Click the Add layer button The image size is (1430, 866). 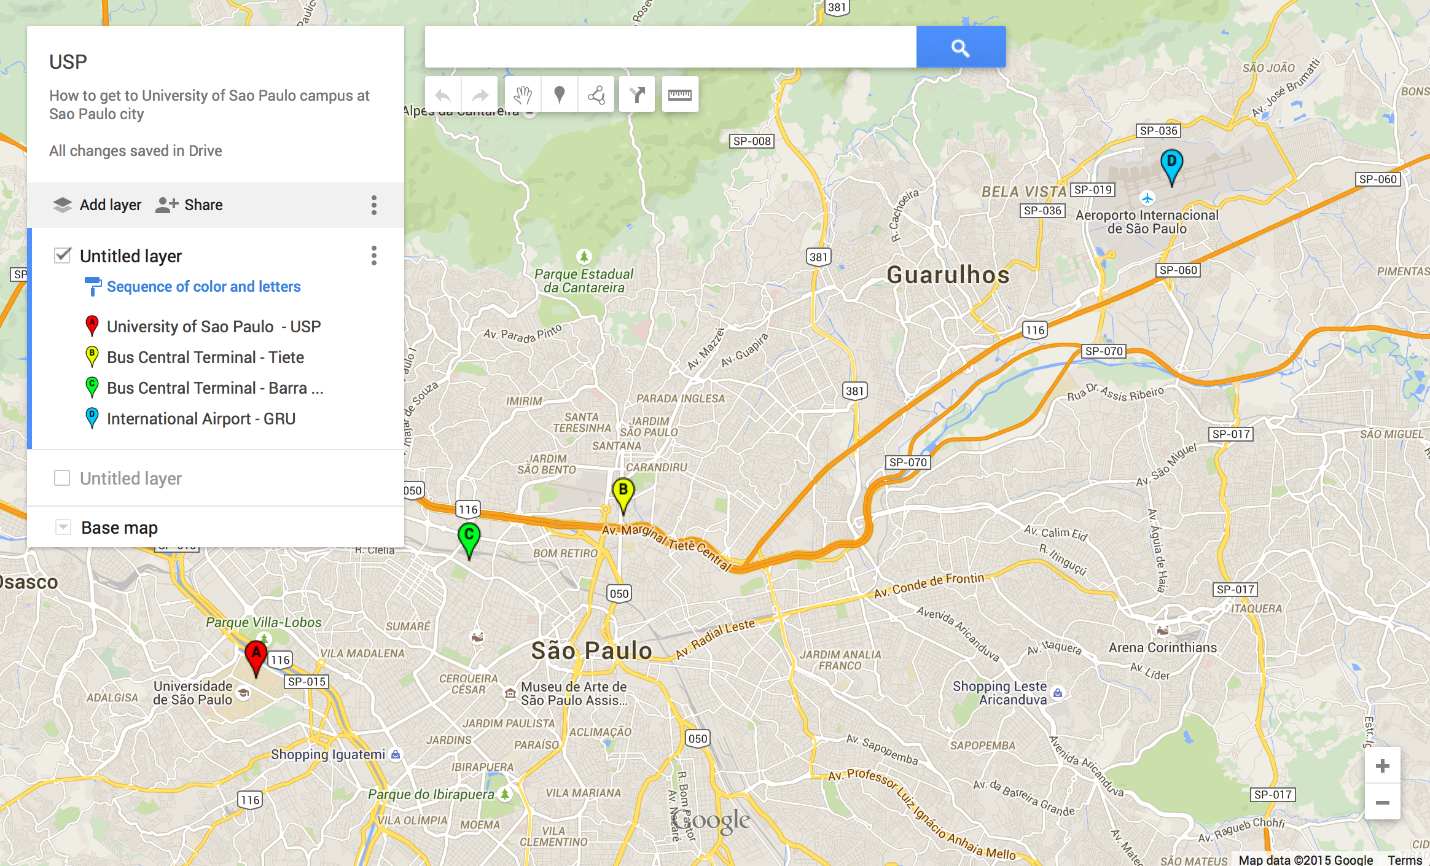[x=97, y=205]
